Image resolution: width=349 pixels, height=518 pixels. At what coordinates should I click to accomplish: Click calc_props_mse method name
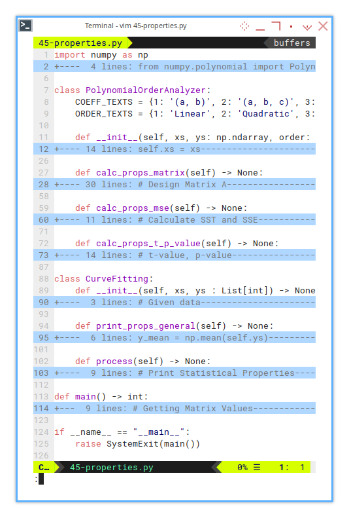(133, 208)
